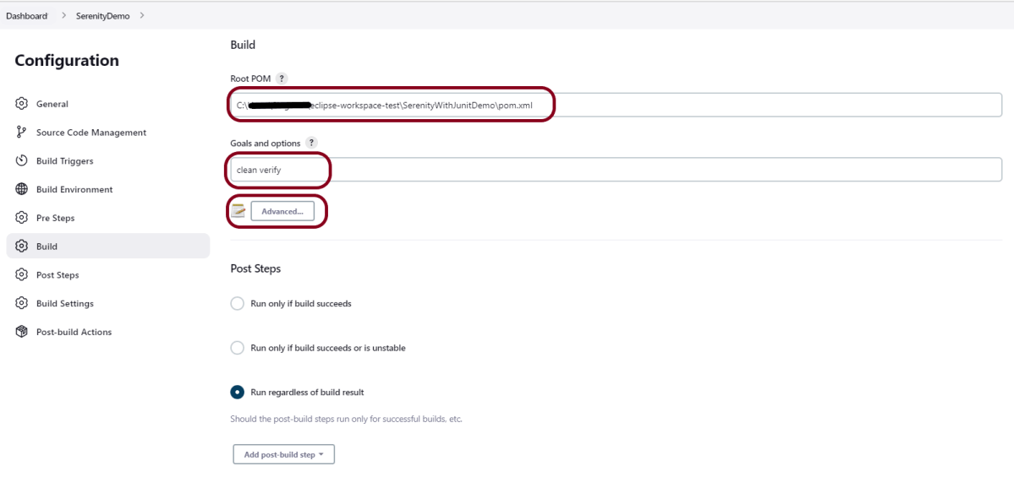Select Run regardless of build result
Image resolution: width=1014 pixels, height=477 pixels.
238,393
